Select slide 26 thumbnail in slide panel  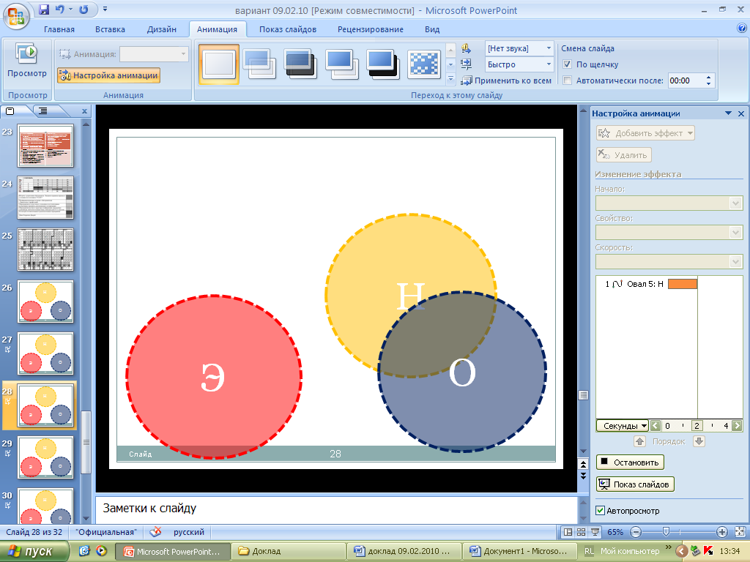45,301
